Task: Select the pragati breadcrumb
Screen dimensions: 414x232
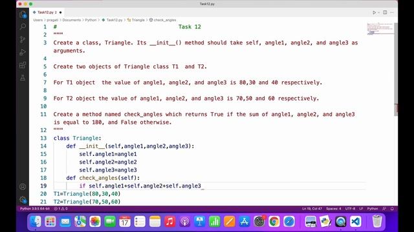Action: 52,20
